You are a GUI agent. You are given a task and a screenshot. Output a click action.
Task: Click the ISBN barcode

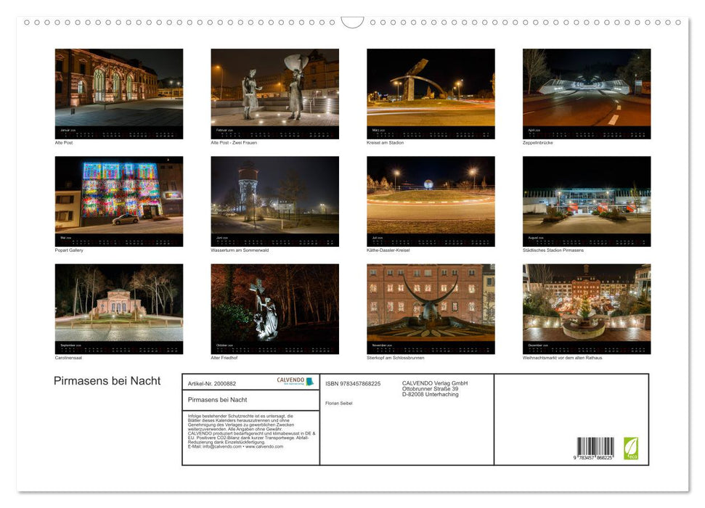[595, 447]
